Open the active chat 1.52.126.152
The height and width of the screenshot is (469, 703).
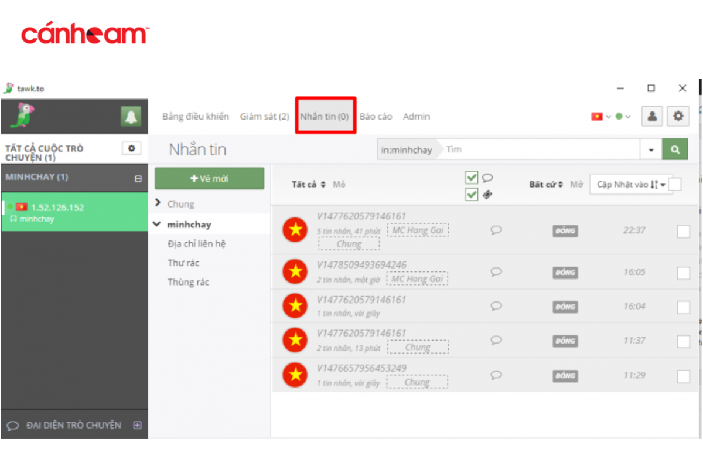74,212
